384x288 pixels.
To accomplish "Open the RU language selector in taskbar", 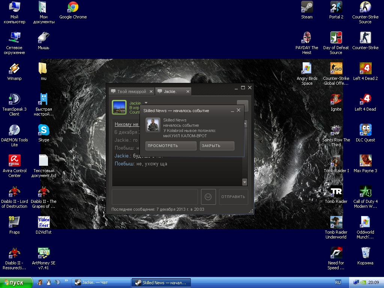I will point(338,282).
